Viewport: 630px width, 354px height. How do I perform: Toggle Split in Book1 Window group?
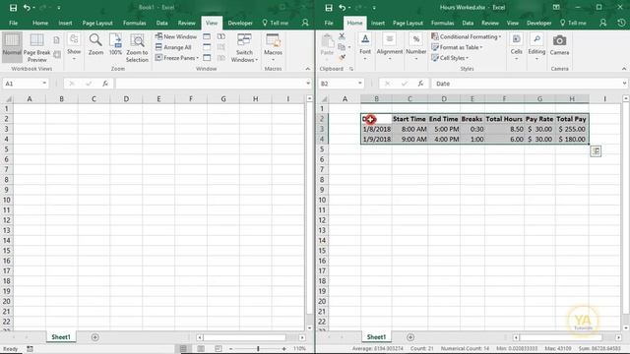click(207, 36)
